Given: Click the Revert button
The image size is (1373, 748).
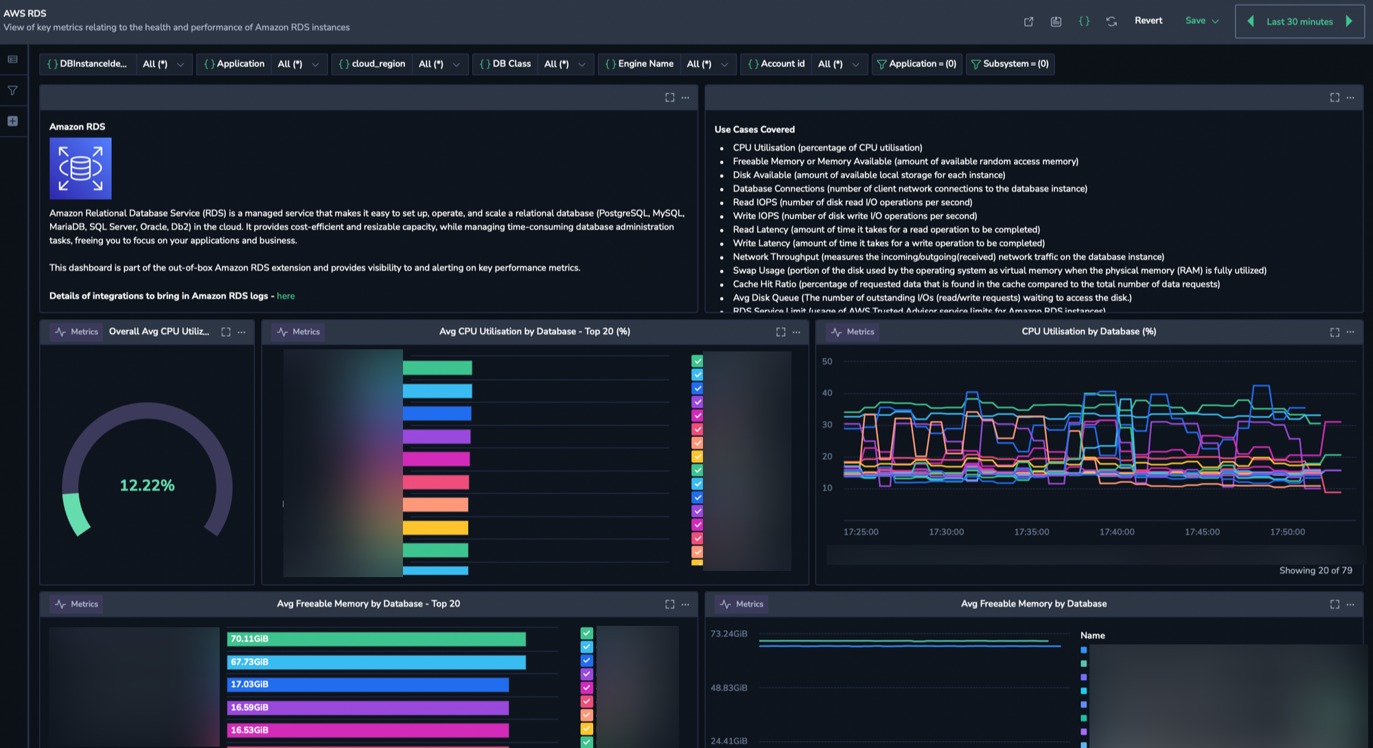Looking at the screenshot, I should (1149, 21).
